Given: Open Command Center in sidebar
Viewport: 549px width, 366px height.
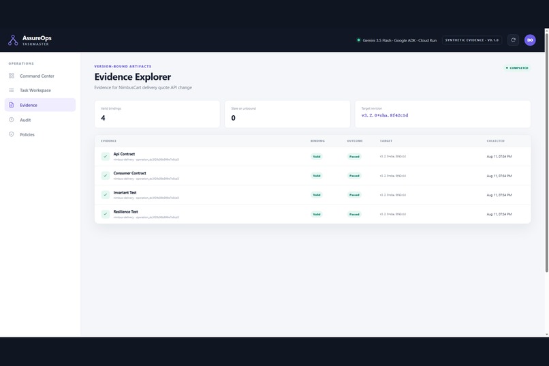Looking at the screenshot, I should coord(40,76).
